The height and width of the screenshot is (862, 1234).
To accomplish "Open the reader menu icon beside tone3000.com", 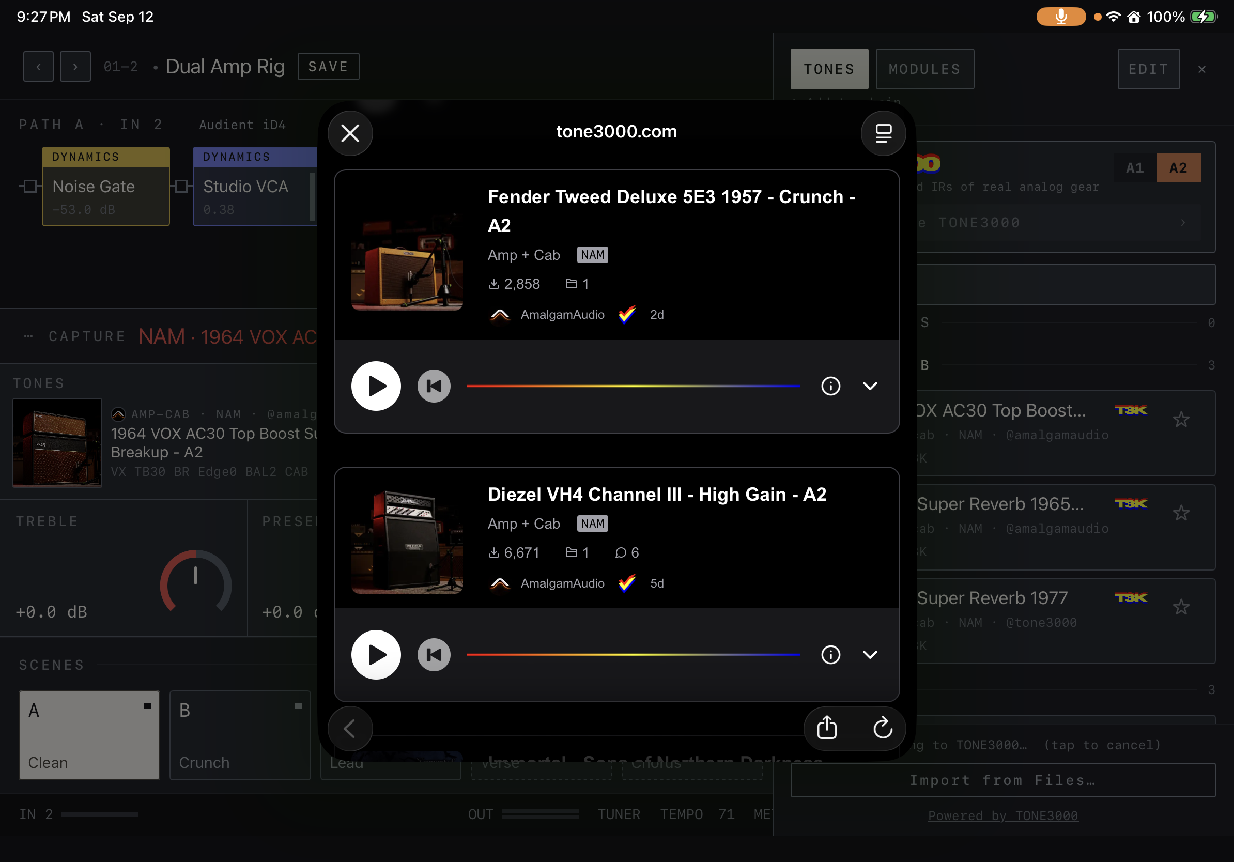I will pyautogui.click(x=883, y=133).
